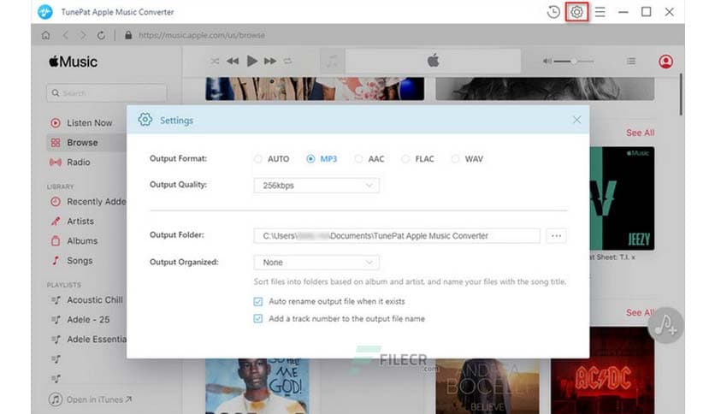Click the Apple Music search field

click(x=106, y=93)
